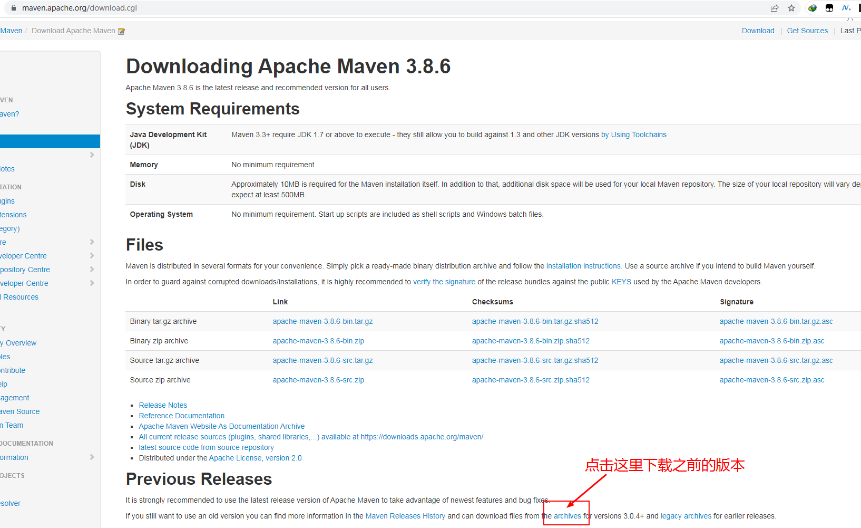Open the 'aven Source' sidebar item
861x528 pixels.
pyautogui.click(x=20, y=411)
